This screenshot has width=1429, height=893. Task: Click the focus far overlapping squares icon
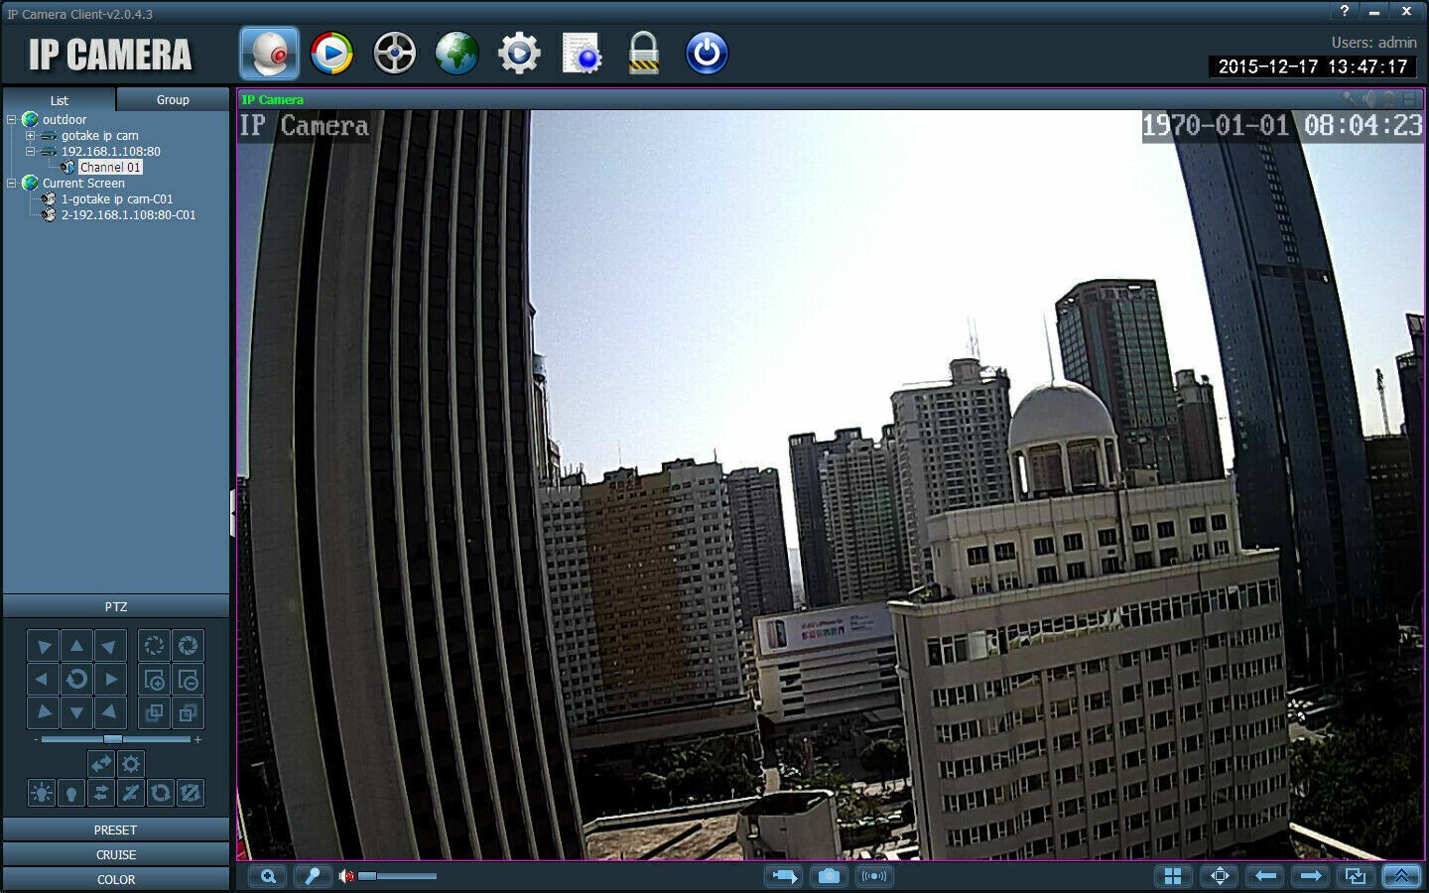(x=188, y=712)
